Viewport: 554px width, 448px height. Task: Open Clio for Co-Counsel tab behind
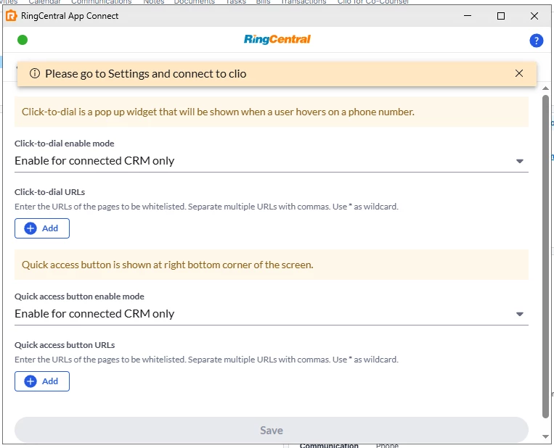coord(372,2)
